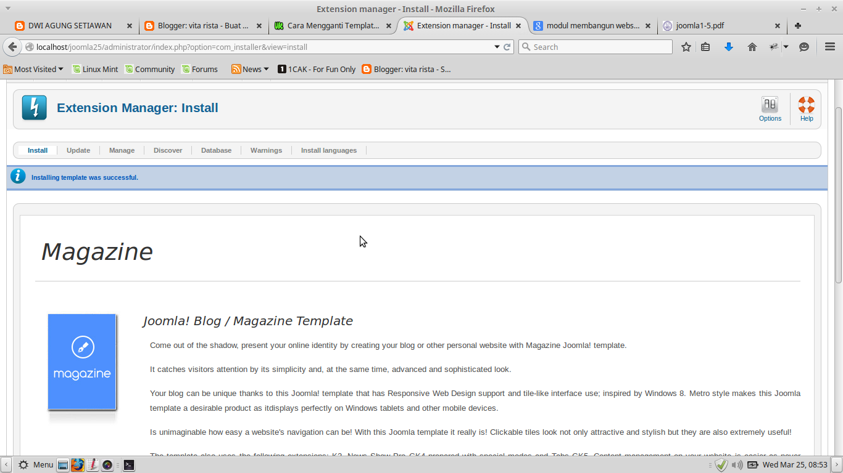843x473 pixels.
Task: Show bookmarks list icon
Action: (x=705, y=47)
